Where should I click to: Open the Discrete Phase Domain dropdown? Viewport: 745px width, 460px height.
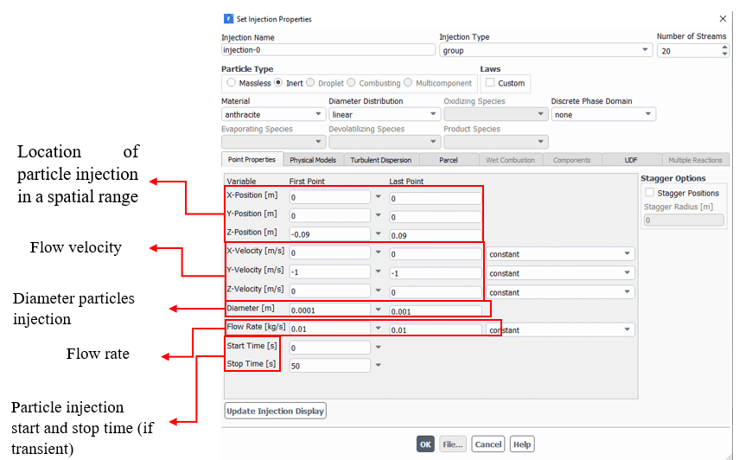(x=602, y=114)
